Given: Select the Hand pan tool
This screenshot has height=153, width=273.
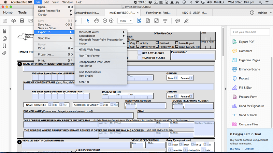Looking at the screenshot, I should click(x=96, y=21).
